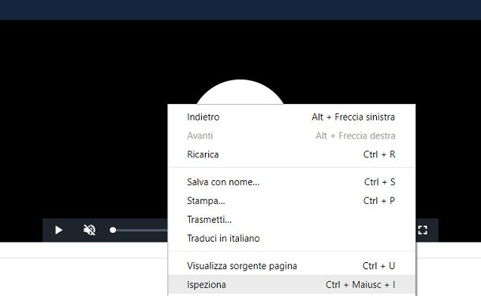Image resolution: width=481 pixels, height=296 pixels.
Task: Select Stampa... from the context menu
Action: point(292,201)
